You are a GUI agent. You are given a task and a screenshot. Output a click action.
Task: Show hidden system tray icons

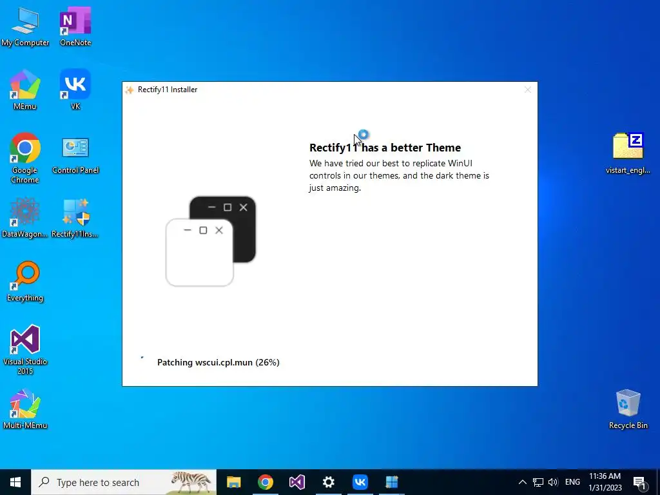[x=522, y=482]
